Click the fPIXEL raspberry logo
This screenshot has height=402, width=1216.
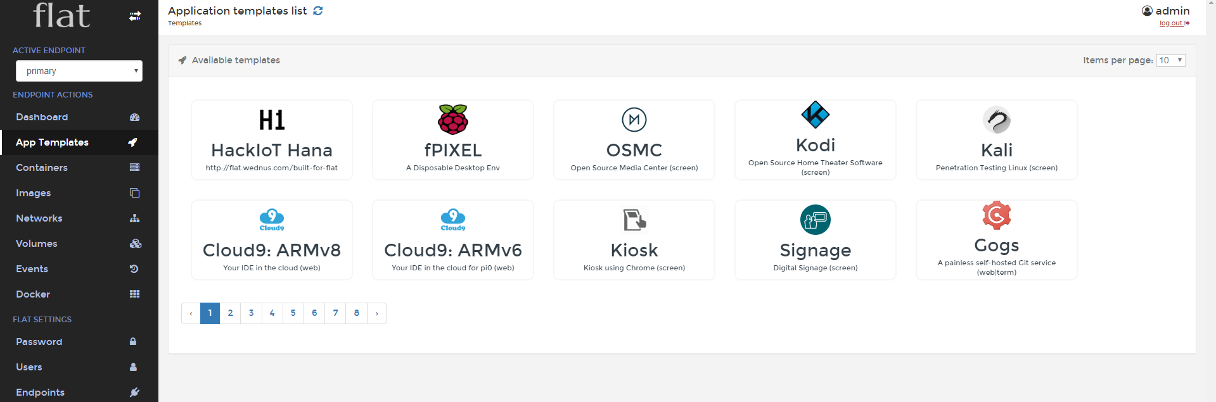pyautogui.click(x=453, y=119)
